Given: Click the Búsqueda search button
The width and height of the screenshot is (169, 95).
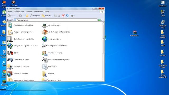Looking at the screenshot, I should pyautogui.click(x=35, y=16).
